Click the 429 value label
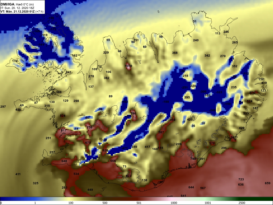Viewport: 273px width, 205px height. 242,128
